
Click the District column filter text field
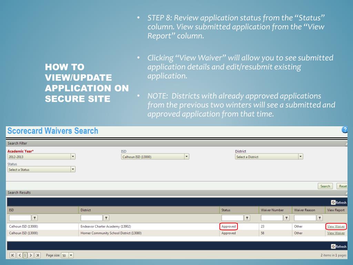click(92, 218)
